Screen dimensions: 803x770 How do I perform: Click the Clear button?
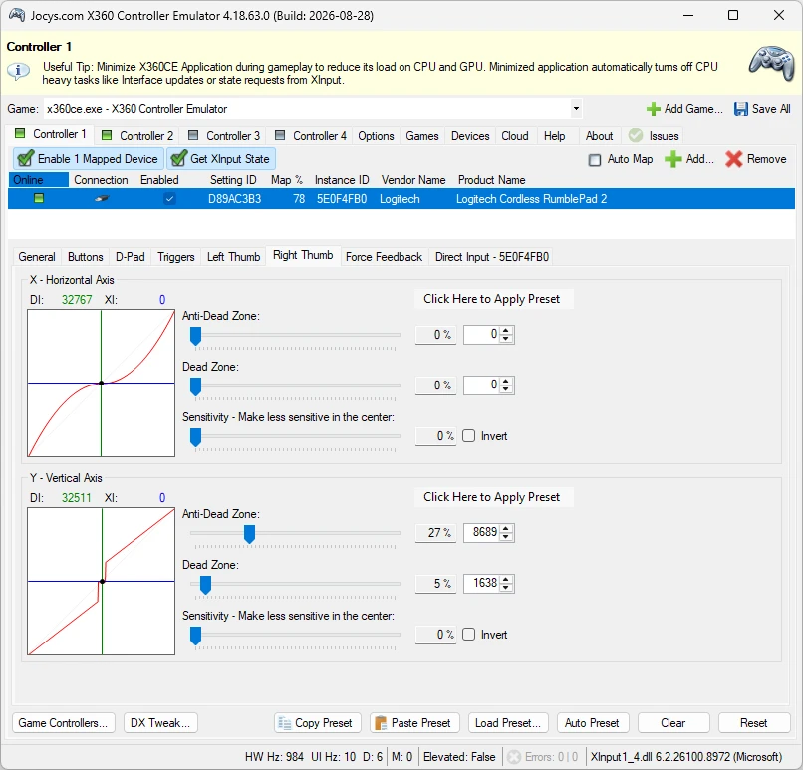point(673,723)
